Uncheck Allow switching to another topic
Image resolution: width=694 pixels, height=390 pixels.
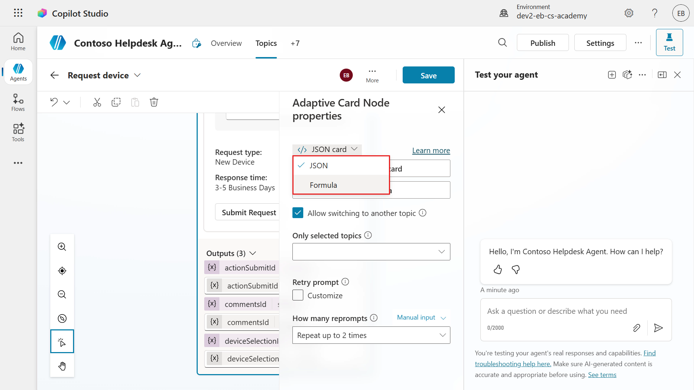(298, 213)
